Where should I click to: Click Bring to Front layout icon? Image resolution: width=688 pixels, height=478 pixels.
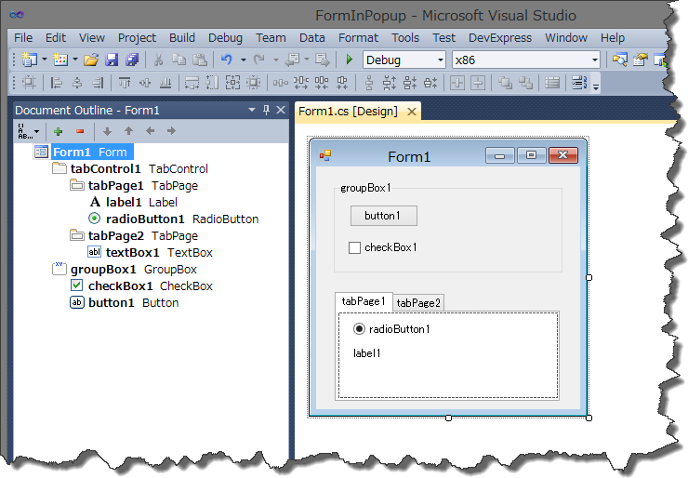tap(505, 83)
